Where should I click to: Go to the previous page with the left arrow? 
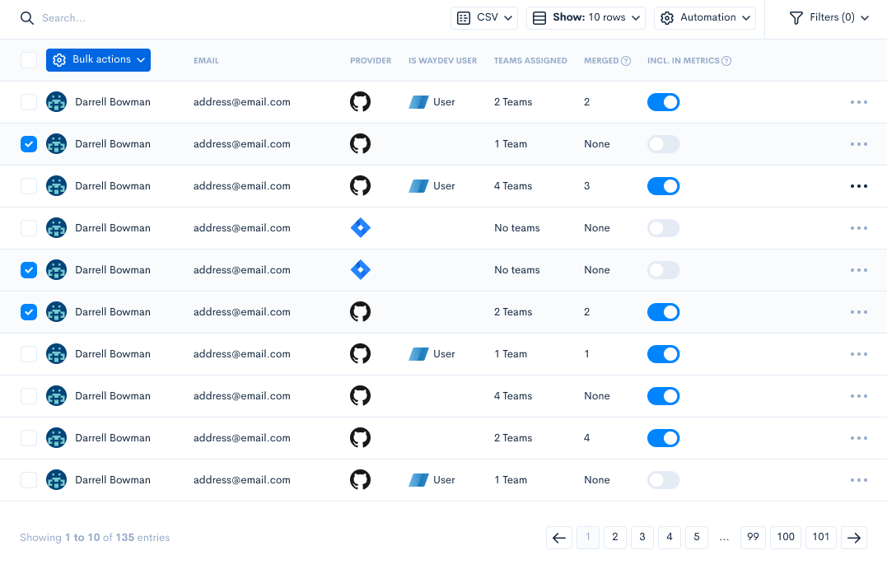coord(559,538)
